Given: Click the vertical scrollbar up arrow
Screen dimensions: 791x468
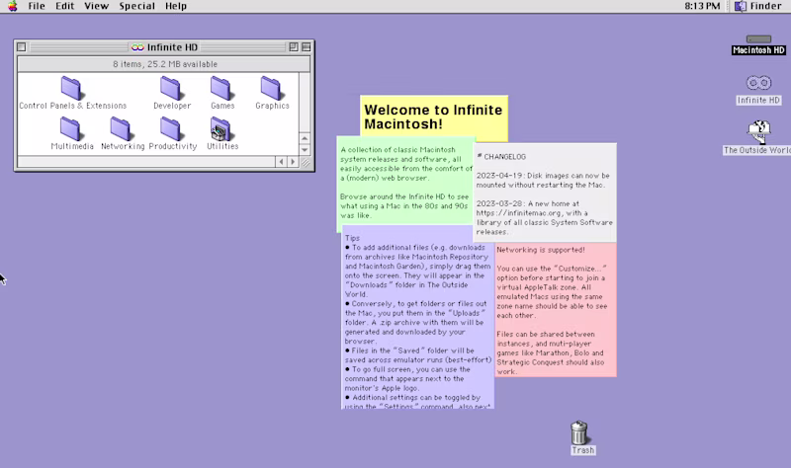Looking at the screenshot, I should [305, 138].
